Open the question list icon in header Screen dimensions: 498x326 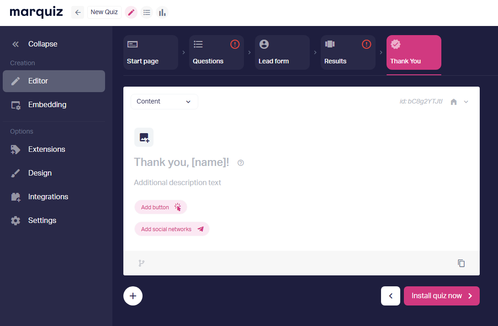click(147, 12)
